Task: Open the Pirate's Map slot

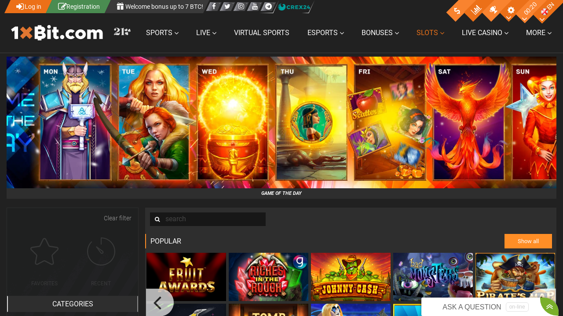Action: (515, 277)
